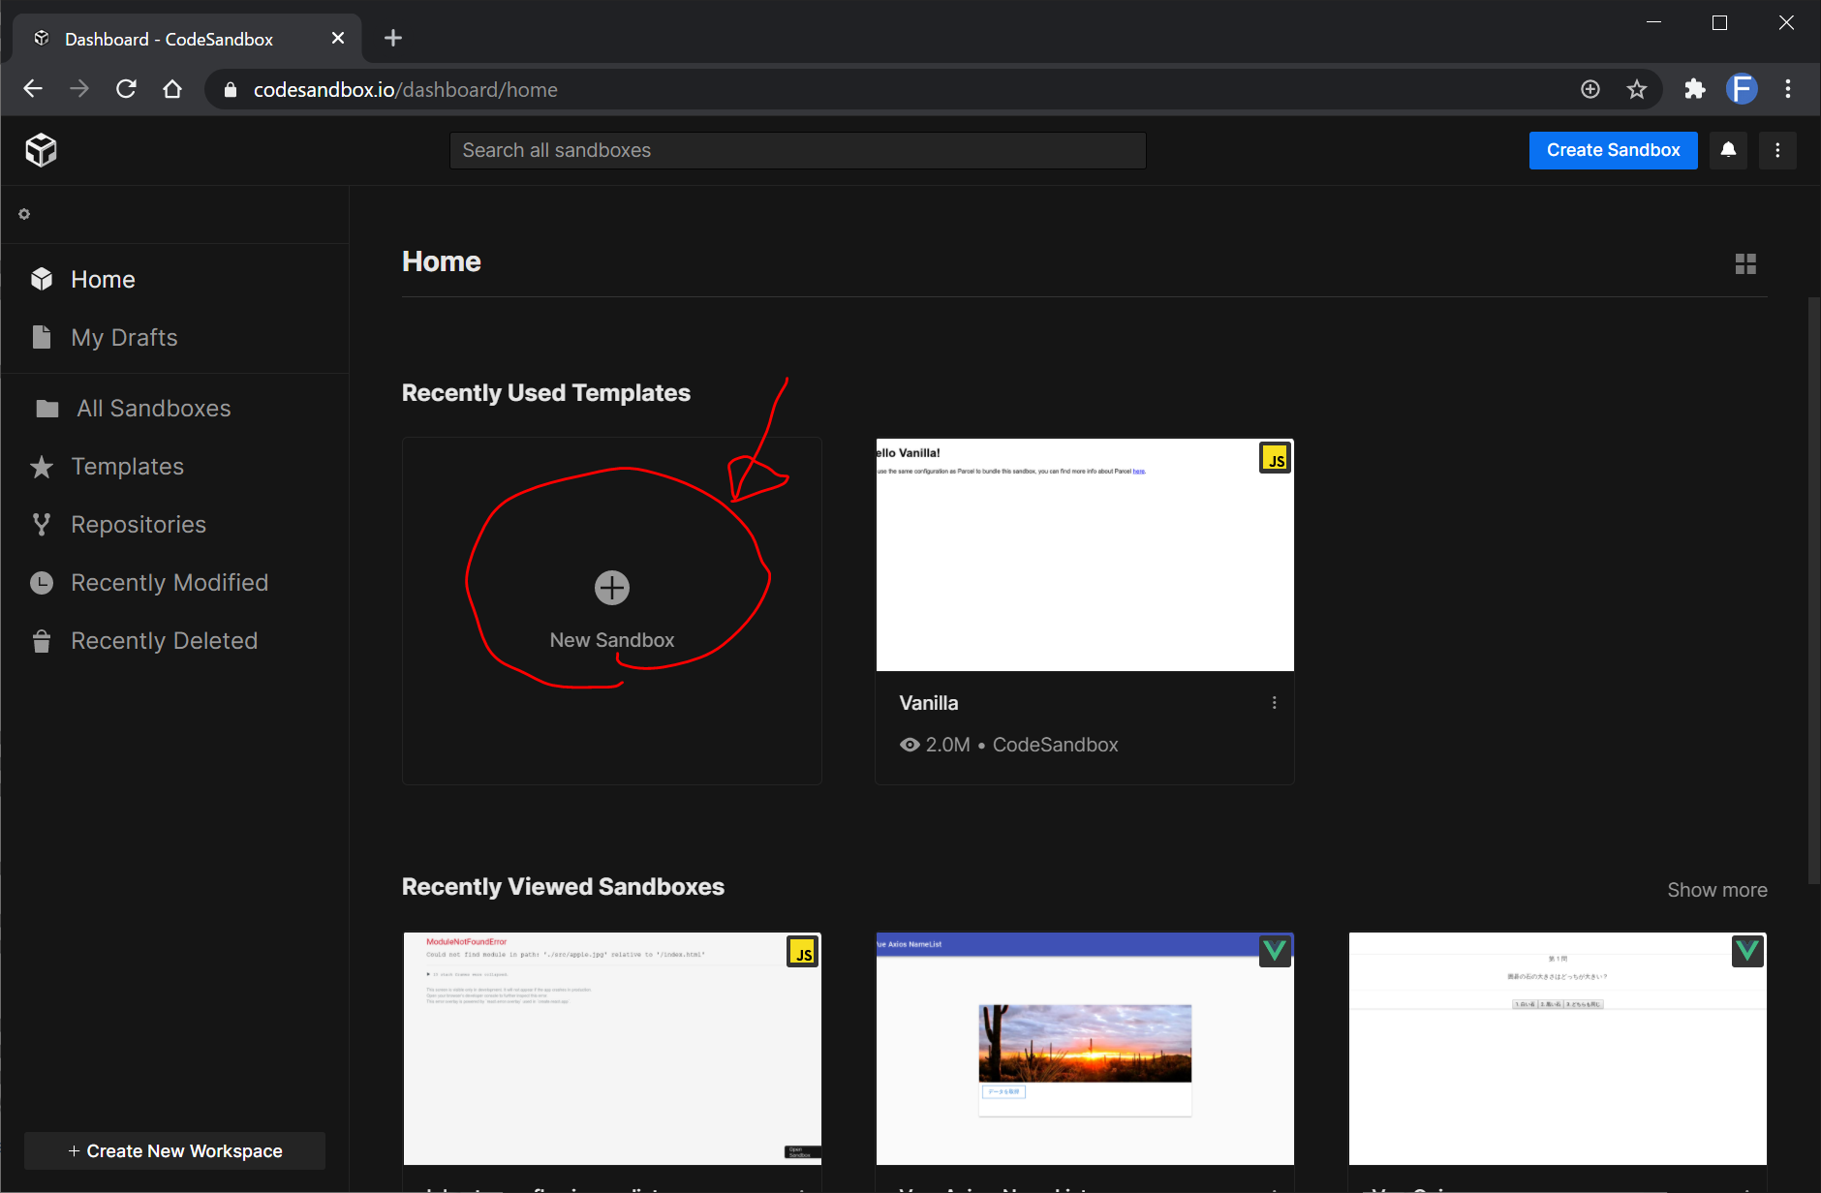Click the New Sandbox plus icon
The width and height of the screenshot is (1821, 1193).
coord(611,588)
